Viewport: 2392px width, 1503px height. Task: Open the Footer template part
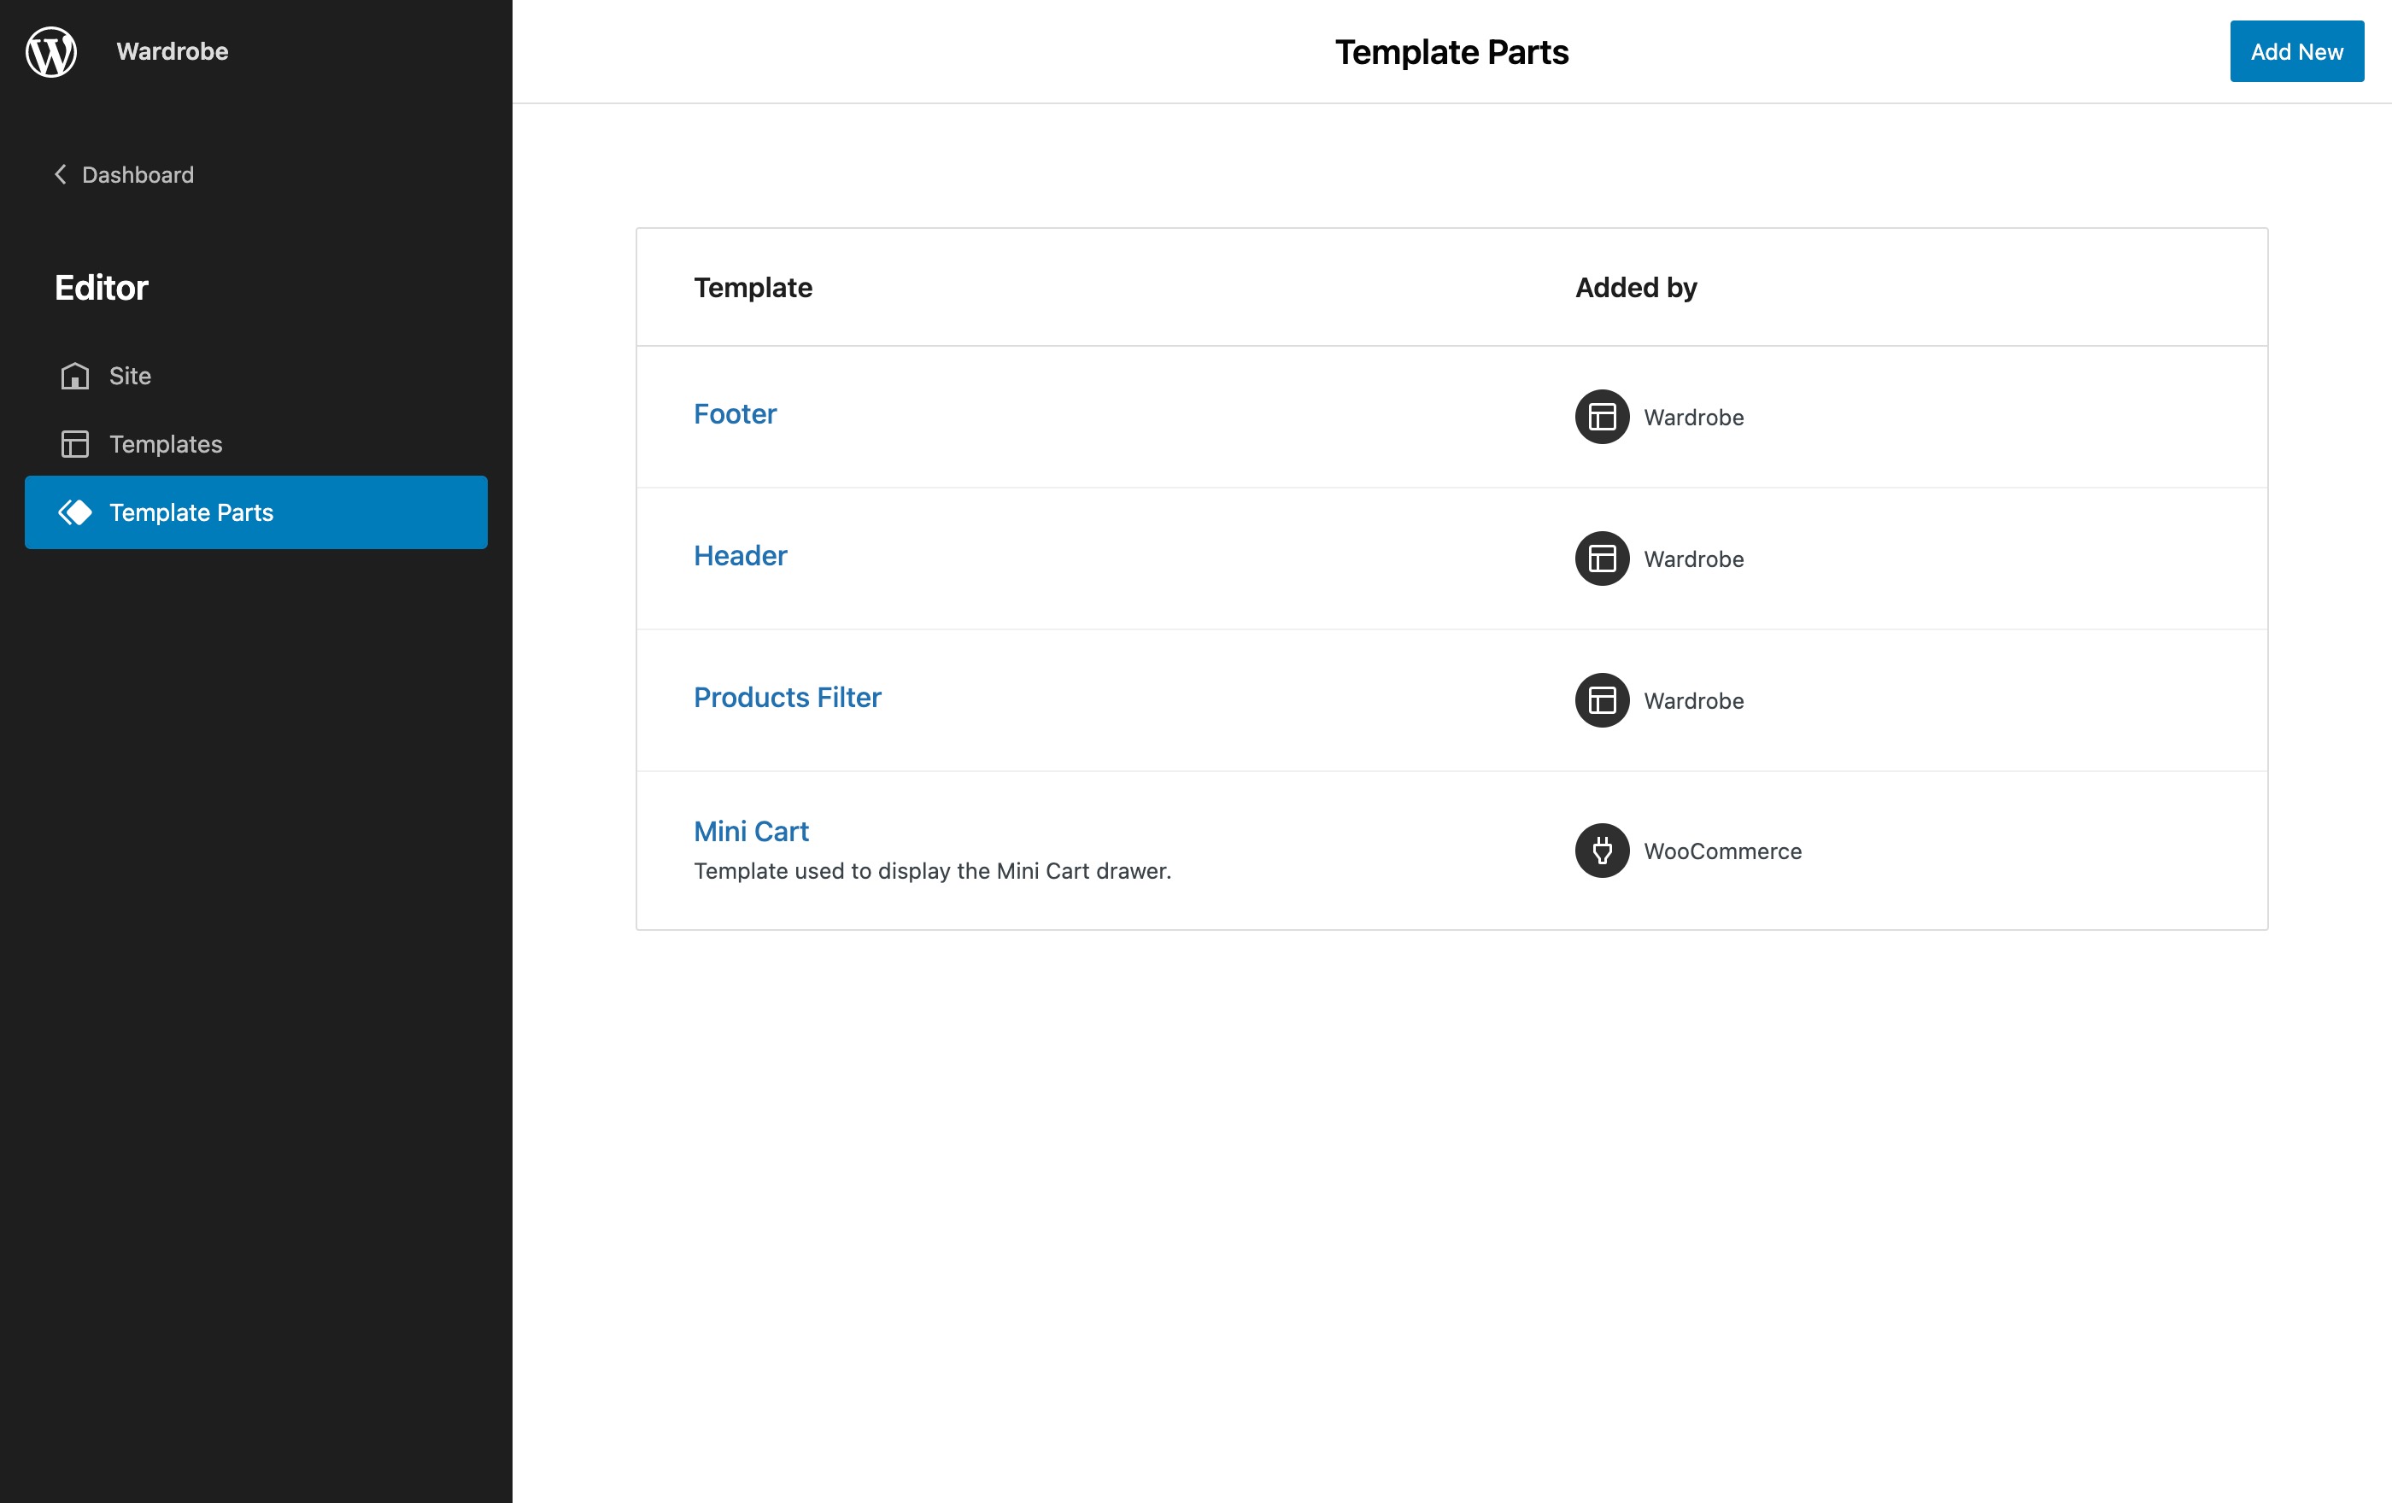(x=735, y=414)
